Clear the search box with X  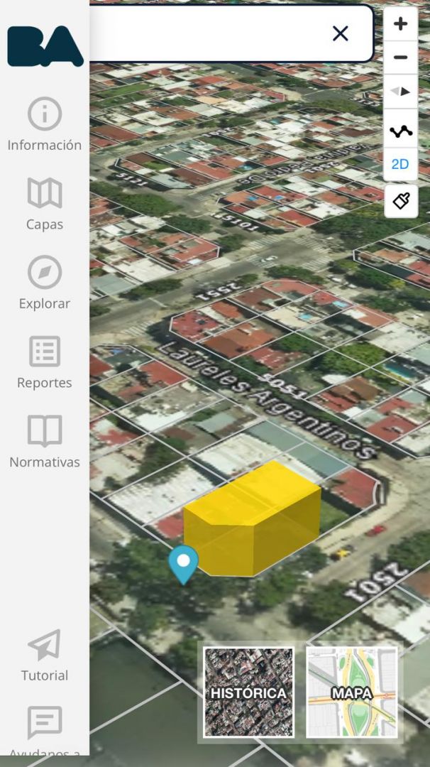[341, 33]
